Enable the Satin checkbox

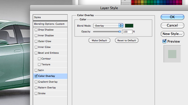[36, 70]
